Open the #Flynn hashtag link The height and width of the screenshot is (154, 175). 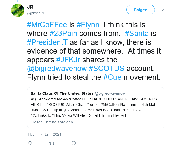[x=89, y=25]
